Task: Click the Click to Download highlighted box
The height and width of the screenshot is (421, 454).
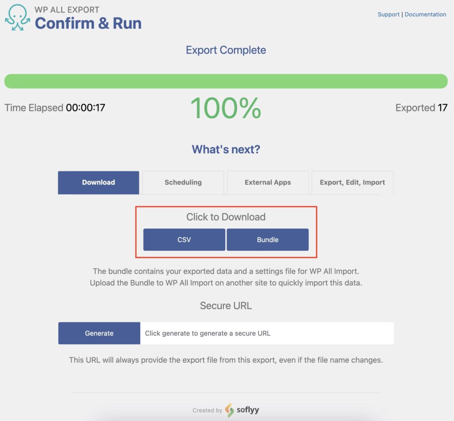Action: (226, 217)
